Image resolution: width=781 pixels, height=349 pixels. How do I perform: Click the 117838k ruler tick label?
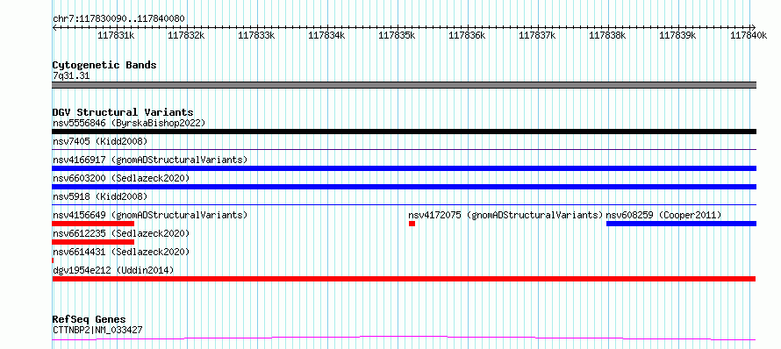(607, 35)
